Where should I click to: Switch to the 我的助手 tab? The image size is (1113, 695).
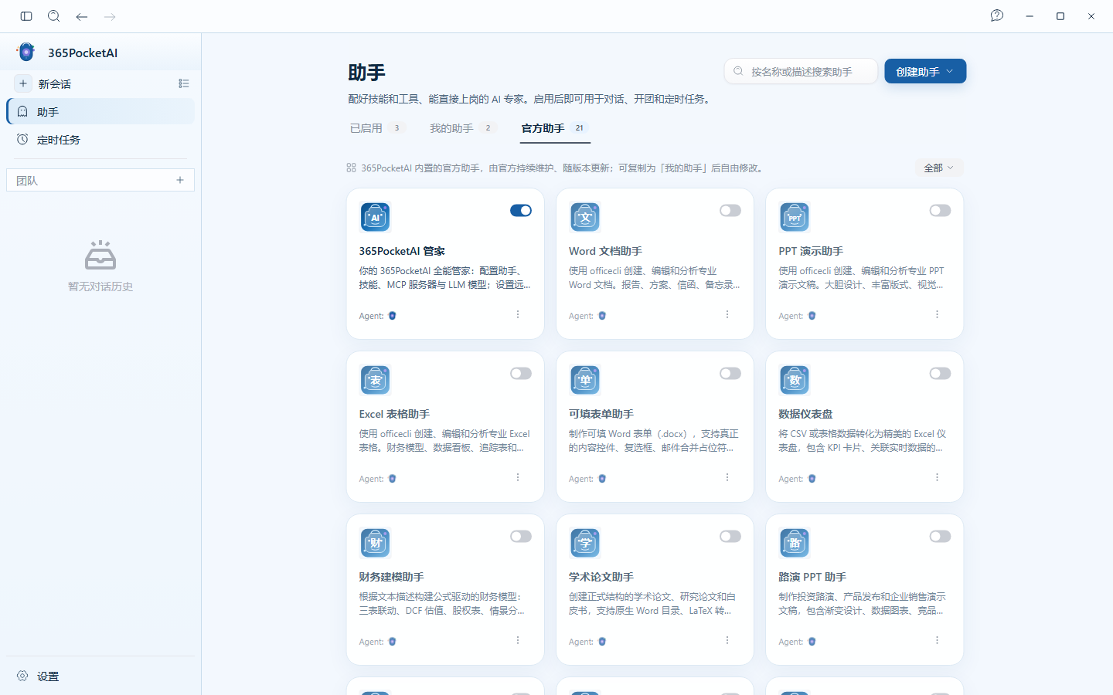pyautogui.click(x=461, y=128)
